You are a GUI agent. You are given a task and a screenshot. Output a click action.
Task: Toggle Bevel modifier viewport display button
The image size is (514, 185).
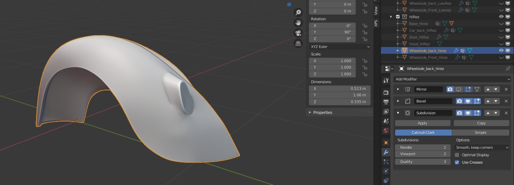coord(468,101)
